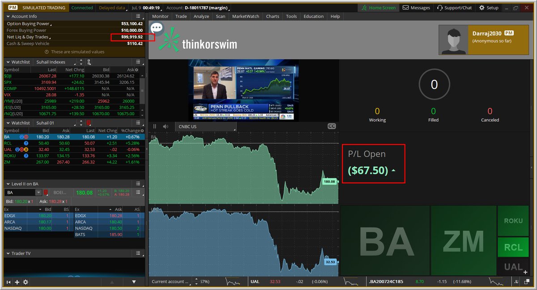The image size is (537, 290).
Task: Click red link swatch beside Level II symbol
Action: (45, 193)
